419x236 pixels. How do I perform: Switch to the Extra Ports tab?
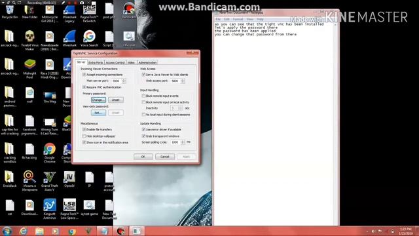click(96, 63)
